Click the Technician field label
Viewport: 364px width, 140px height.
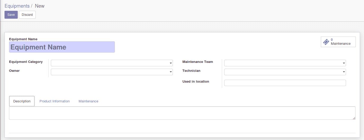(191, 71)
